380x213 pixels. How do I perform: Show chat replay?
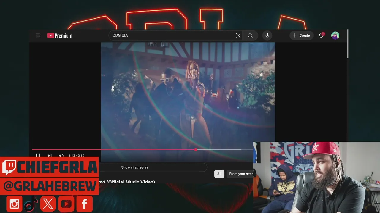coord(134,167)
